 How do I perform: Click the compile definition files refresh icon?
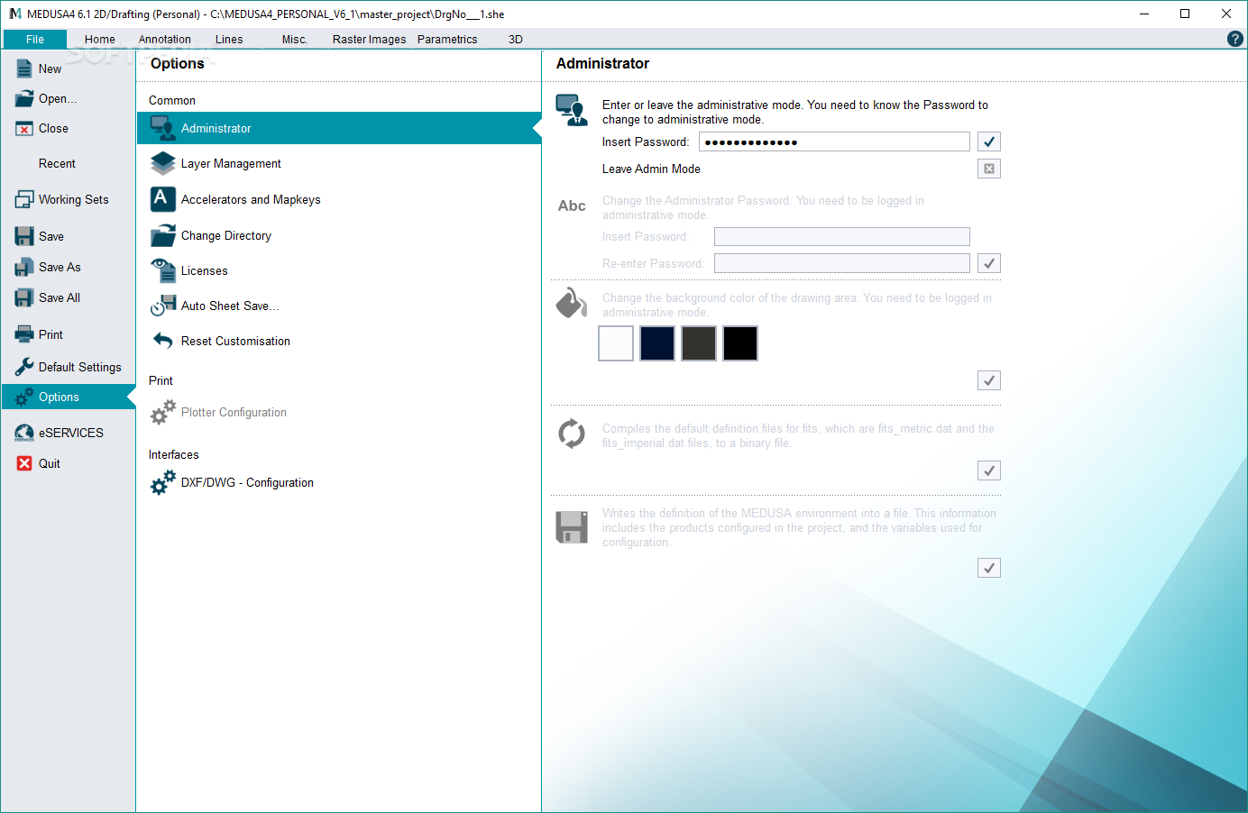pyautogui.click(x=572, y=434)
